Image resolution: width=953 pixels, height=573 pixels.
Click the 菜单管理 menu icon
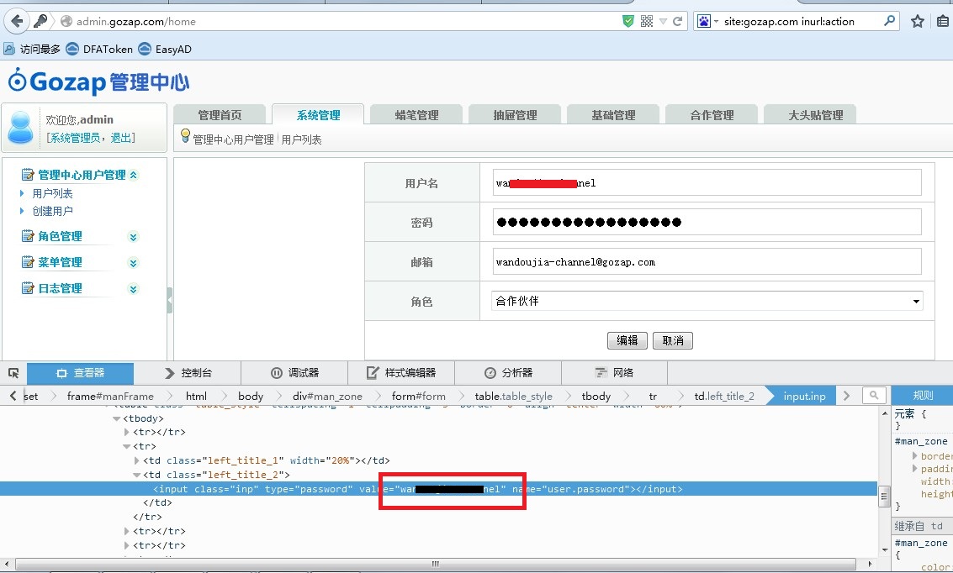click(28, 262)
